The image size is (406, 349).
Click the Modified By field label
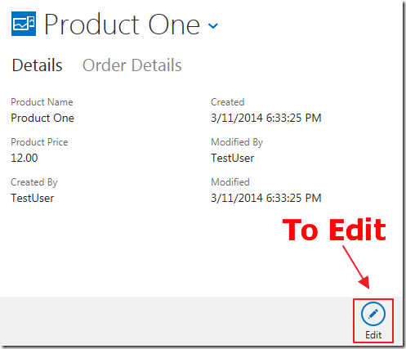(x=237, y=142)
